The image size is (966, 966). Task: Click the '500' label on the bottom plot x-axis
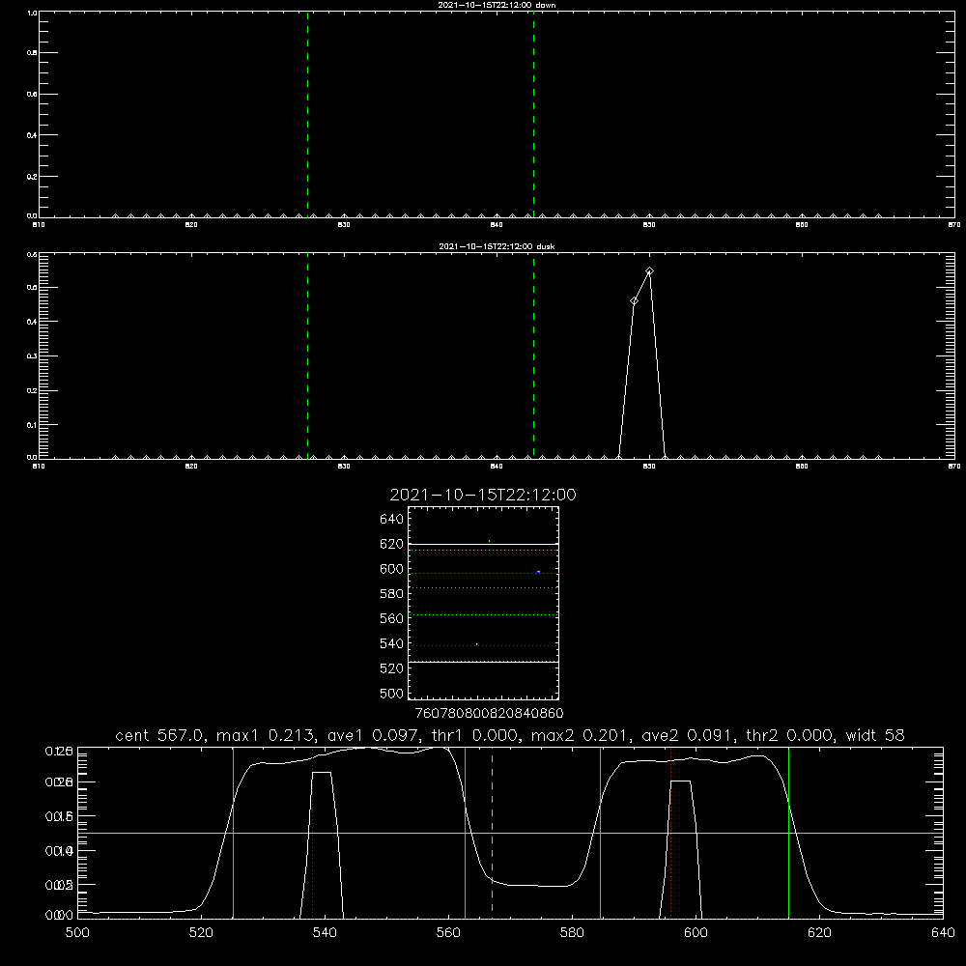77,933
